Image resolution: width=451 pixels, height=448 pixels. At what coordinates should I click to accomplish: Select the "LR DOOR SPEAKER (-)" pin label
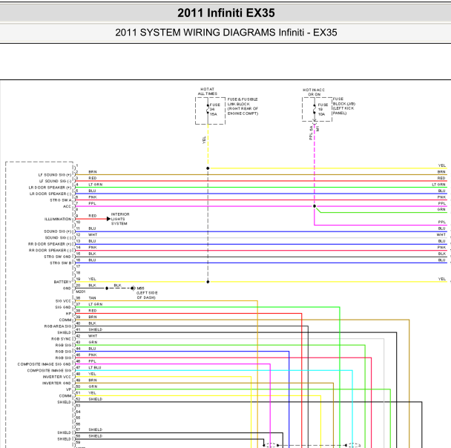(x=50, y=194)
